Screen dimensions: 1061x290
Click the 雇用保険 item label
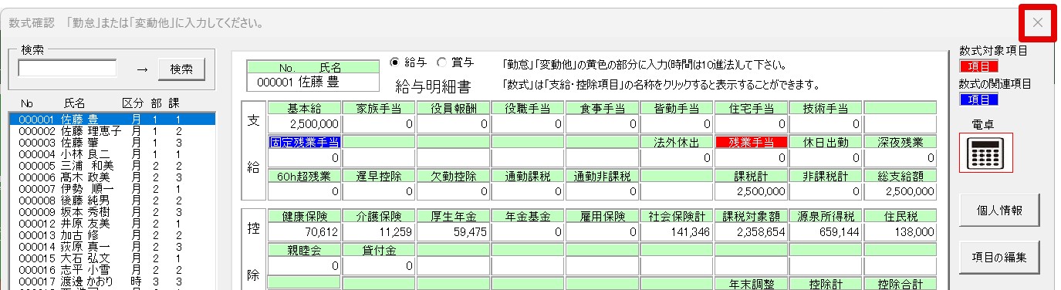603,216
